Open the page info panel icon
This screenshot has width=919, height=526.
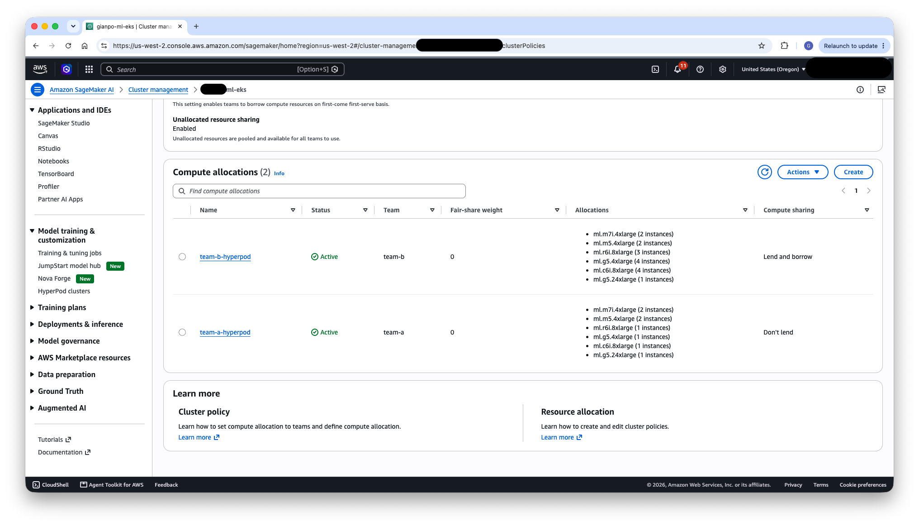(860, 90)
